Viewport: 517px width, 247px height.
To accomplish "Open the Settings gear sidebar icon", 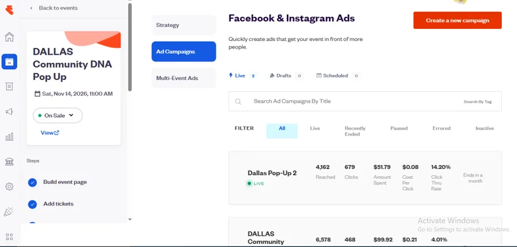I will [x=9, y=187].
